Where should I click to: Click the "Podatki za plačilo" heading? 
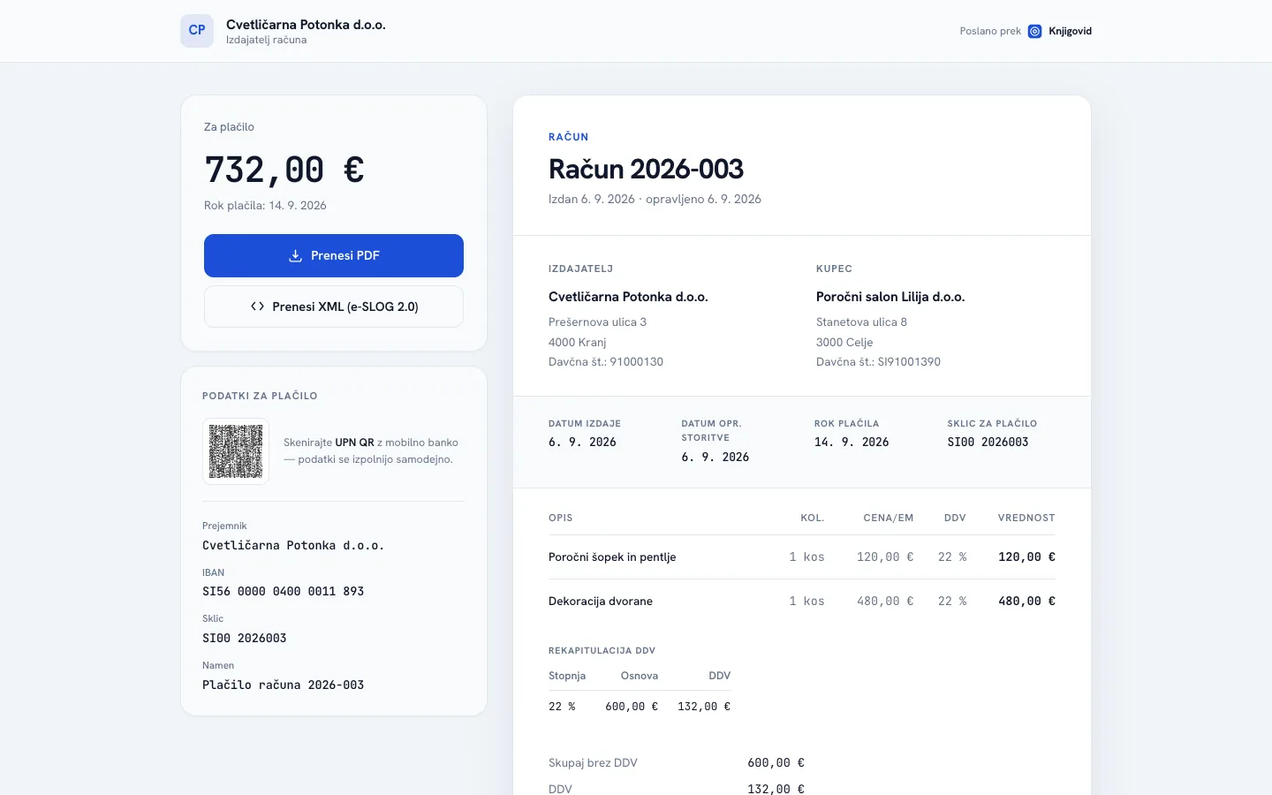coord(260,396)
